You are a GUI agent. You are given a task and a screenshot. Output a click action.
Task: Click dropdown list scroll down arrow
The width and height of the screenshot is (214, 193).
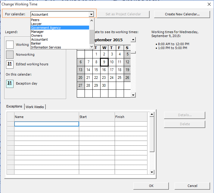click(x=92, y=47)
